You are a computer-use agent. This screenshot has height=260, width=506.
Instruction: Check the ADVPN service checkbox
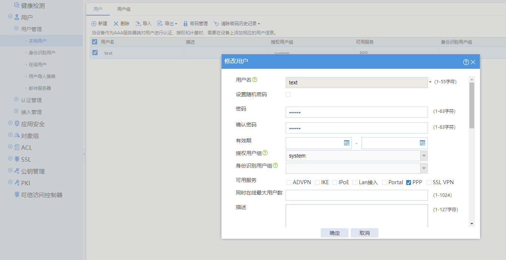click(289, 182)
